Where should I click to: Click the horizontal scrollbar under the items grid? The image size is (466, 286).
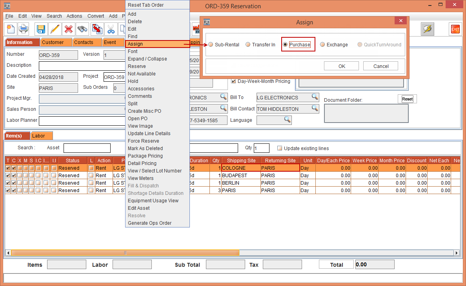[x=126, y=253]
